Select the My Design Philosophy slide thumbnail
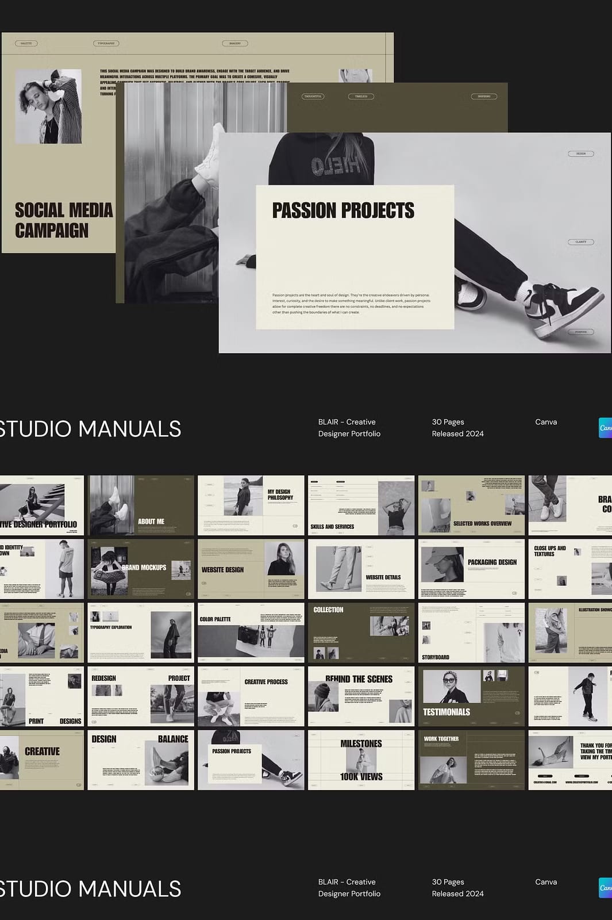Viewport: 612px width, 920px height. click(251, 505)
